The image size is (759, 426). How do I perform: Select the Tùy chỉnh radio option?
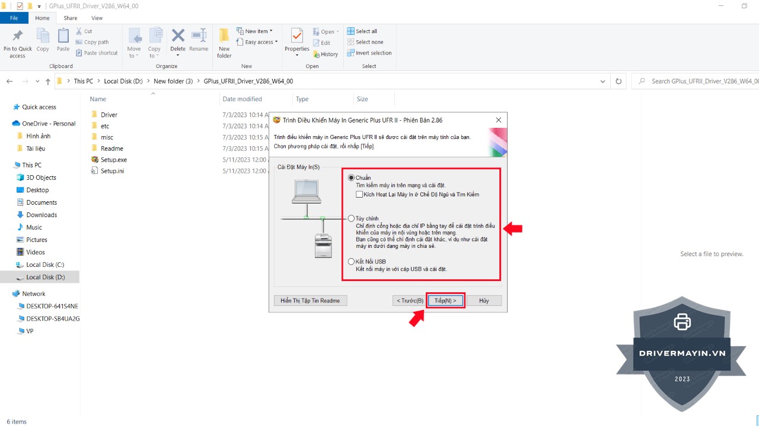click(x=352, y=218)
